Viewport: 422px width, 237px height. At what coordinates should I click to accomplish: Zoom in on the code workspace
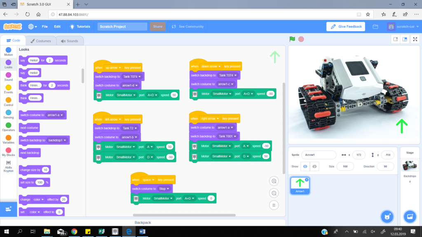click(274, 181)
